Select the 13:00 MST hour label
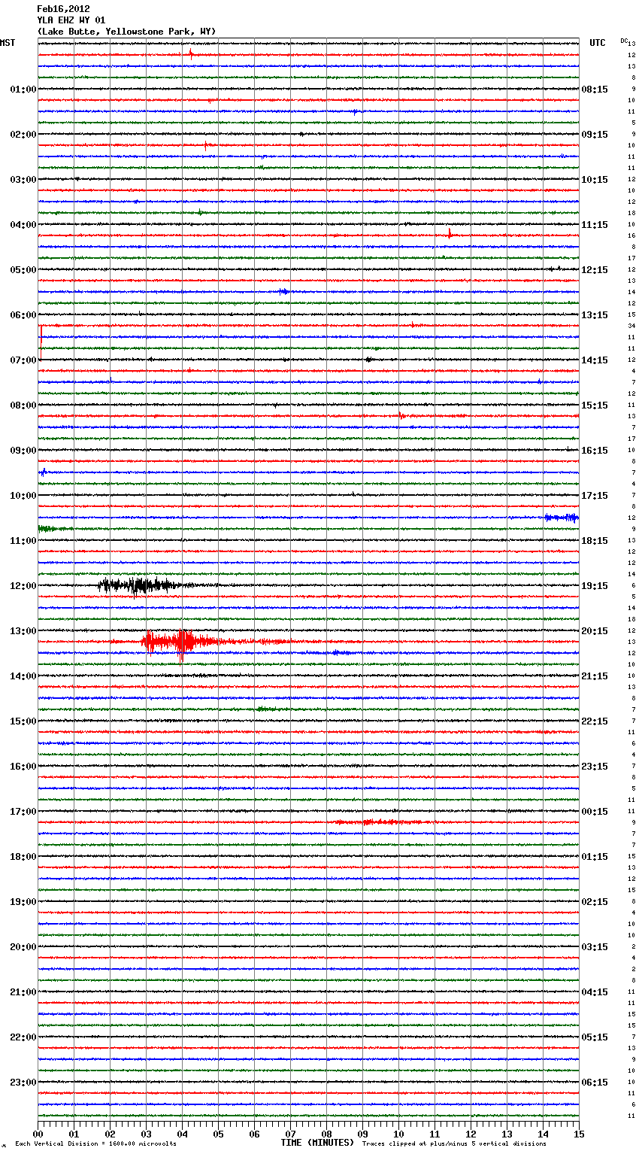The height and width of the screenshot is (1154, 639). [23, 631]
